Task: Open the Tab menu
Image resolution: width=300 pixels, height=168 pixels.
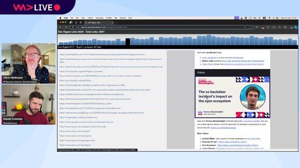Action: [x=116, y=18]
